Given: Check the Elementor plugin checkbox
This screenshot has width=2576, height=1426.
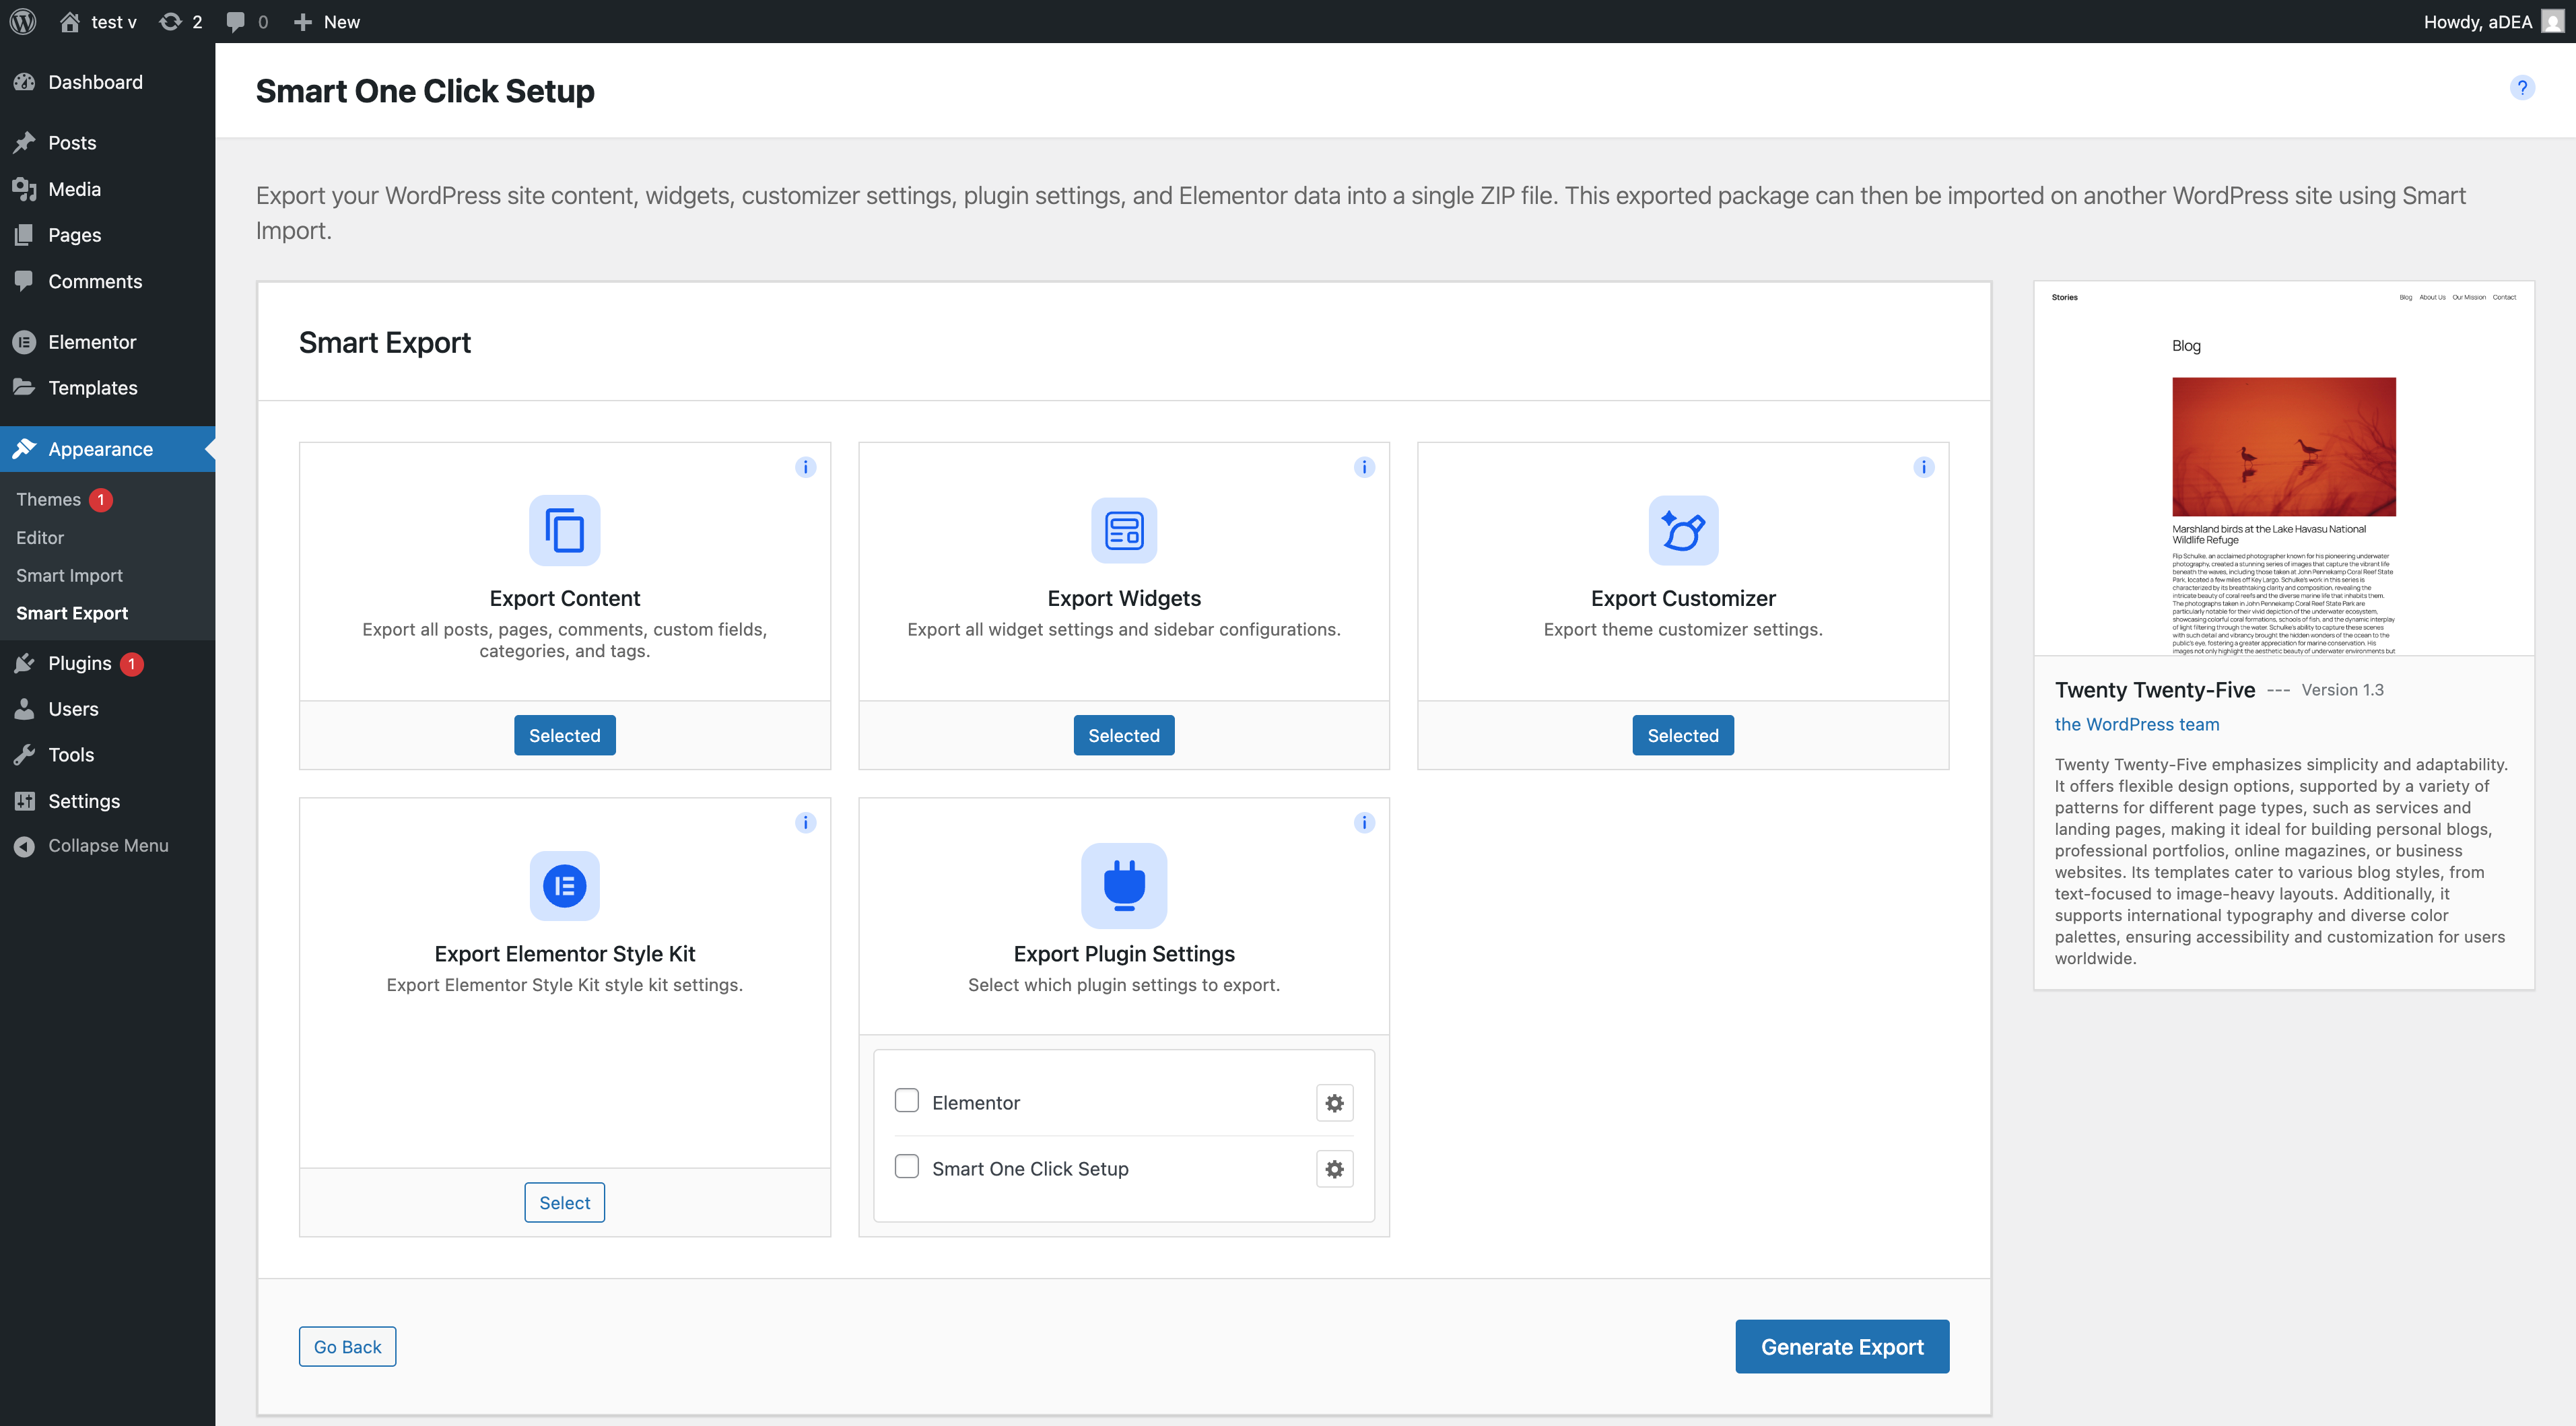Looking at the screenshot, I should coord(906,1101).
